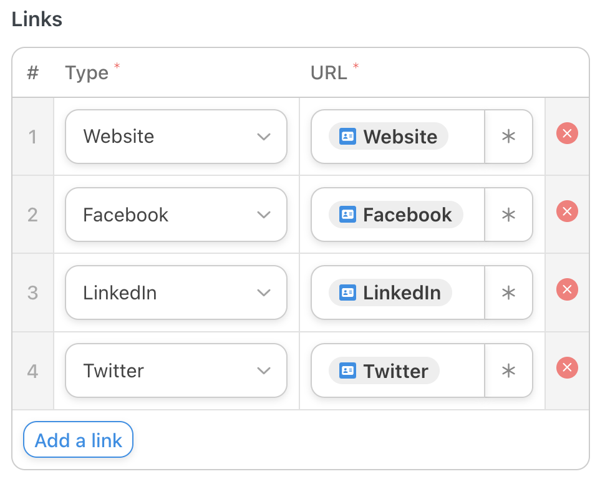Delete the LinkedIn link row

(567, 290)
